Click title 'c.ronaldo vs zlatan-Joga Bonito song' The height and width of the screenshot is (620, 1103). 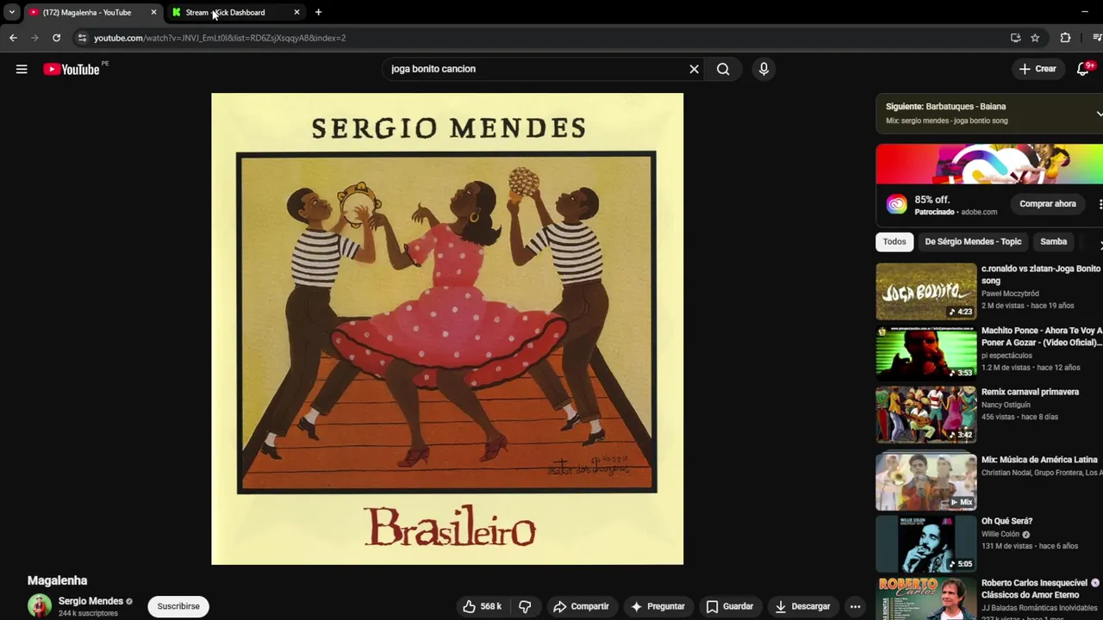pos(1041,275)
